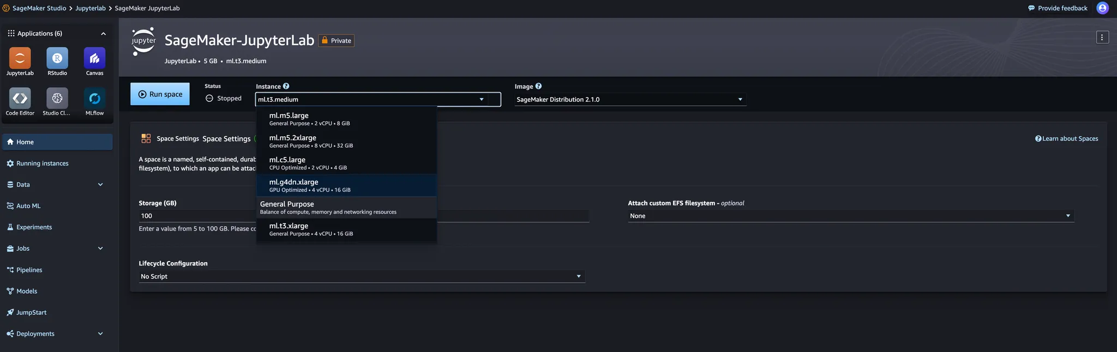This screenshot has width=1117, height=352.
Task: Expand the Jobs section chevron
Action: pos(100,248)
